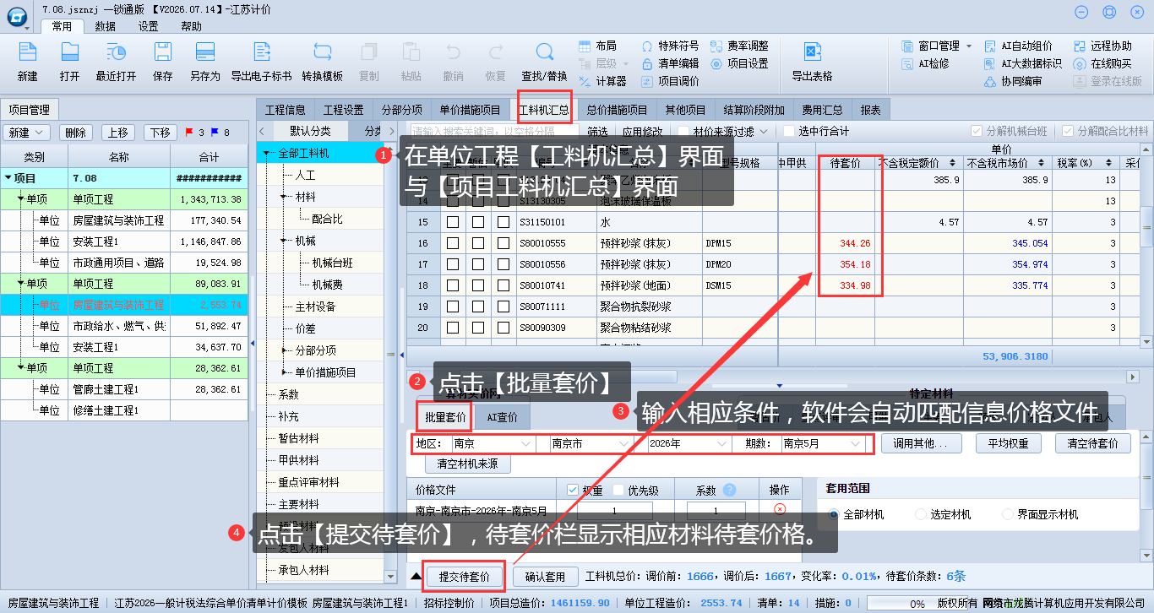Open the 报表 tab
The image size is (1154, 613).
point(871,110)
